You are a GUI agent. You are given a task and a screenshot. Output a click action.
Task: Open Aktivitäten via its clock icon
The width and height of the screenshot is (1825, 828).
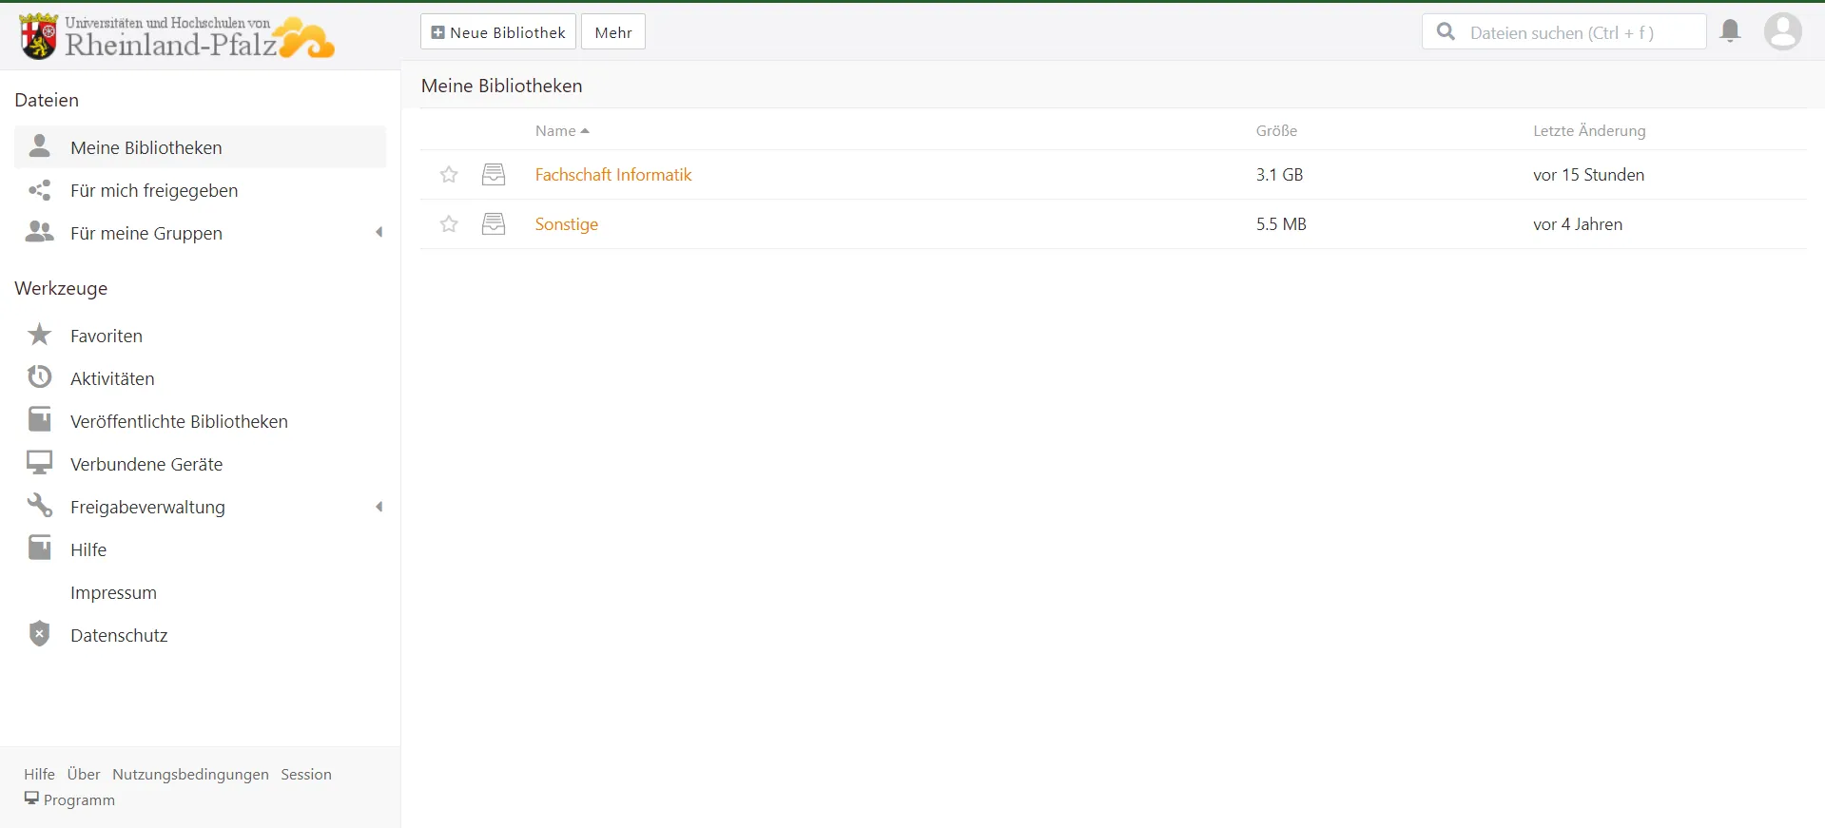pos(39,377)
